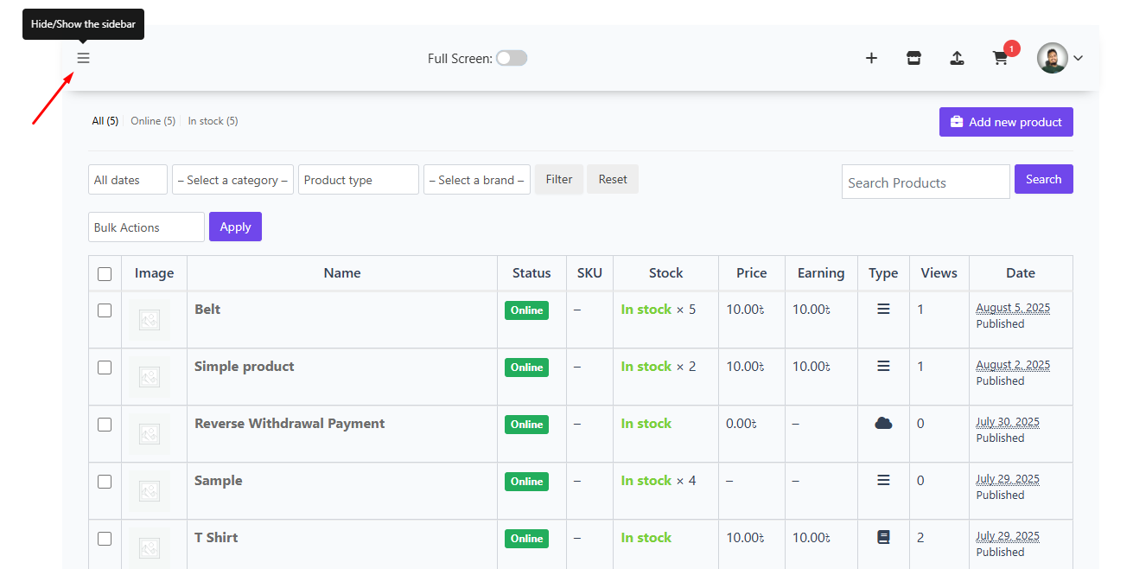Select the Simple product row checkbox
This screenshot has height=569, width=1133.
click(105, 368)
